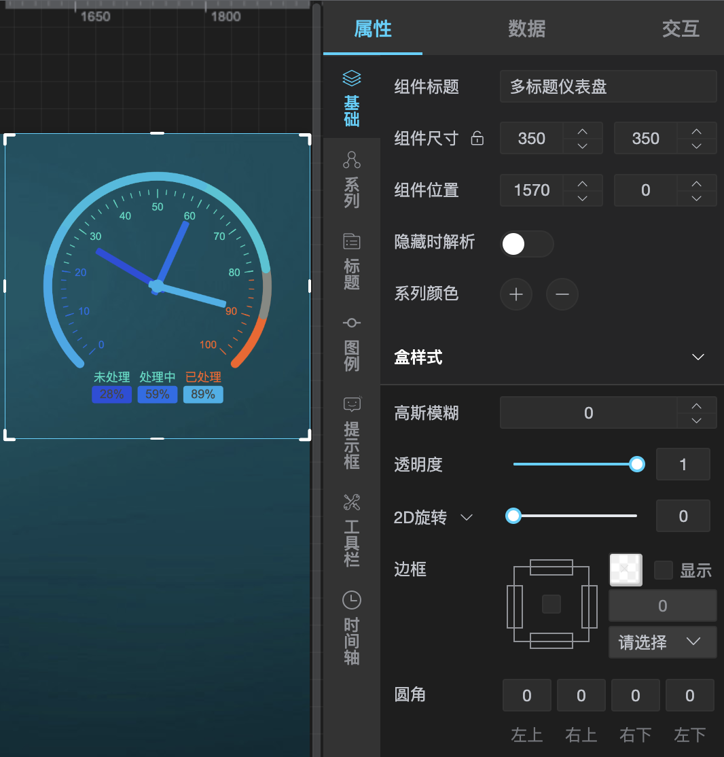Open the 标题 (title) settings section
Image resolution: width=724 pixels, height=757 pixels.
pos(351,261)
